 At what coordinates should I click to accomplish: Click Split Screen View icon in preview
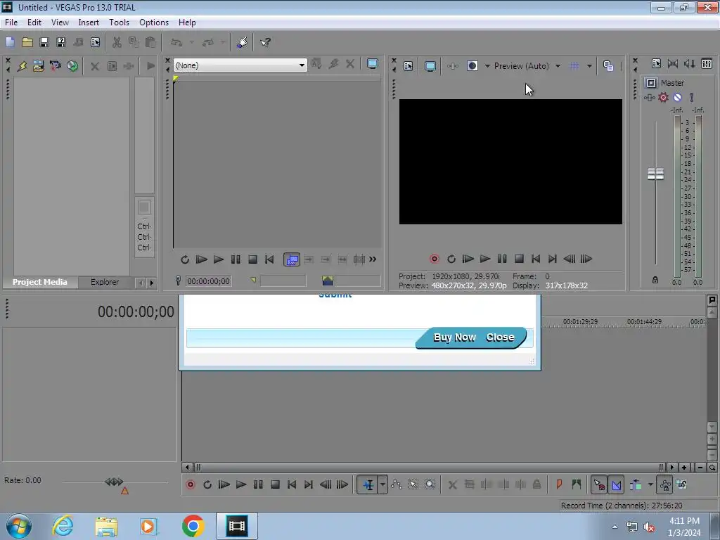point(472,66)
